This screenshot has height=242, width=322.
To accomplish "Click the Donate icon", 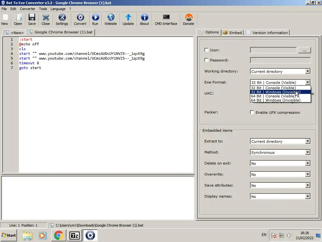I will pyautogui.click(x=189, y=17).
